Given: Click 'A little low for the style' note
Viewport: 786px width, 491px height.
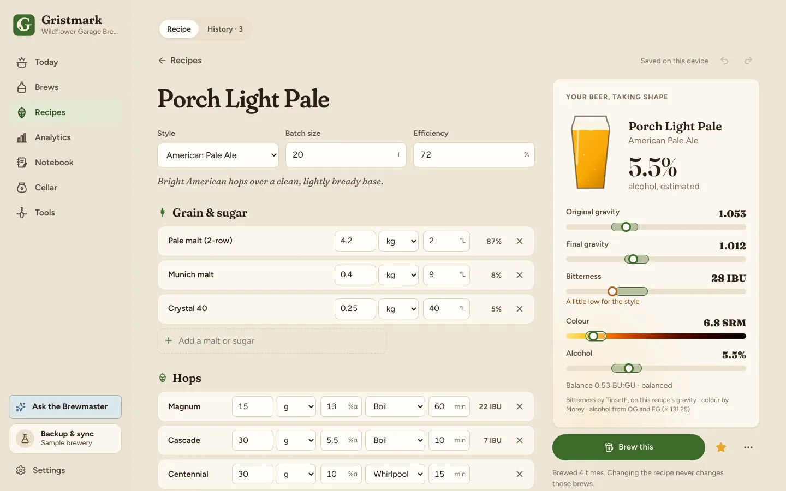Looking at the screenshot, I should coord(603,302).
